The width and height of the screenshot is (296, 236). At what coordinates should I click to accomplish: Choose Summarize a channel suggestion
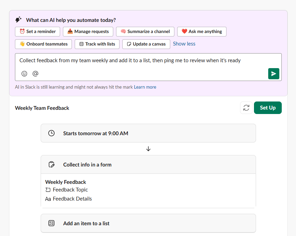(145, 32)
